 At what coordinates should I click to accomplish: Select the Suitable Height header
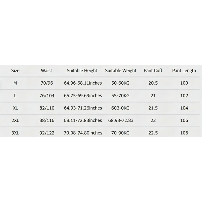82,71
